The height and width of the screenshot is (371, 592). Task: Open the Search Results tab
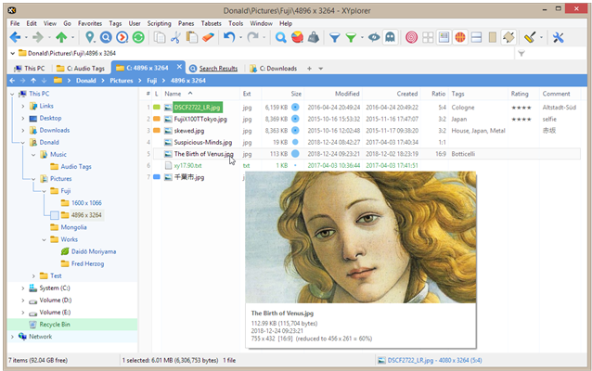click(213, 69)
